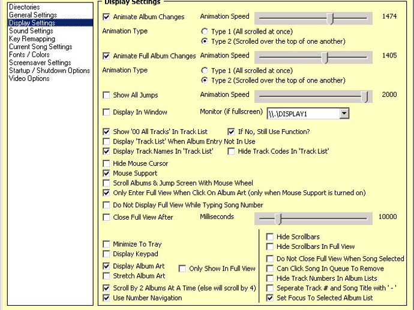The image size is (414, 310).
Task: Enable Hide Track Codes In 'Track List'
Action: click(x=231, y=151)
